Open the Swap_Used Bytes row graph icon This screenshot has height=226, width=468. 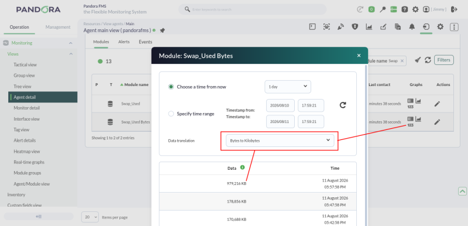pos(418,119)
